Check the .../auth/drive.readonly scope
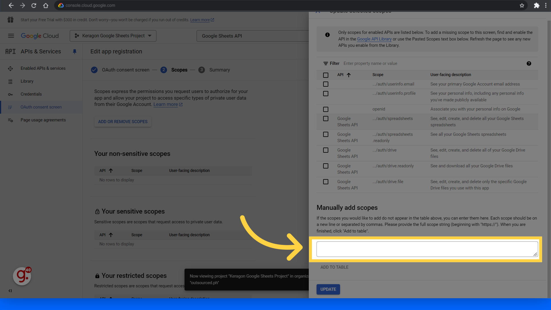This screenshot has width=551, height=310. [326, 166]
